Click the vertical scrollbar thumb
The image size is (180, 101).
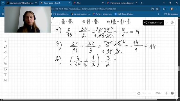tap(179, 69)
